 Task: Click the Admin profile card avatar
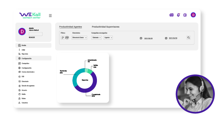[x=22, y=31]
